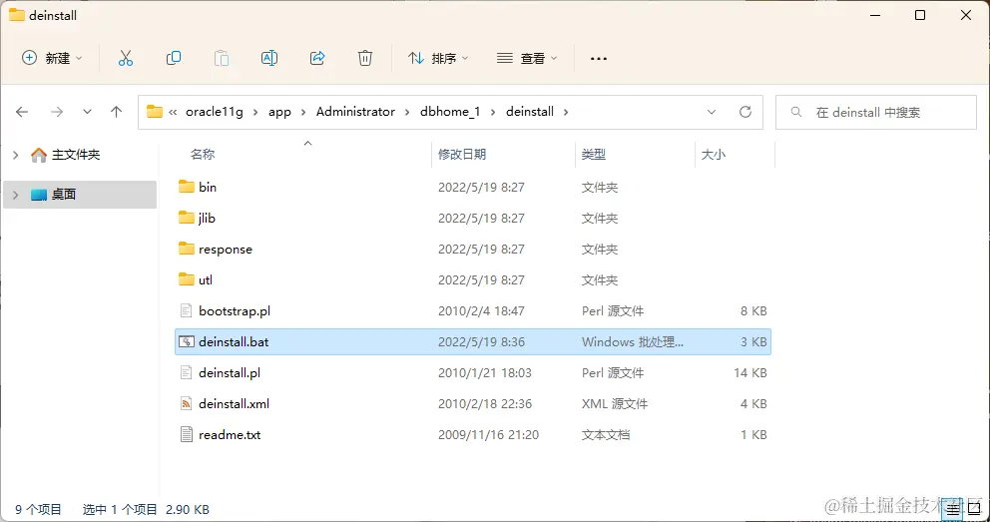Screen dimensions: 990x522
Task: Select the response folder name
Action: pos(226,249)
